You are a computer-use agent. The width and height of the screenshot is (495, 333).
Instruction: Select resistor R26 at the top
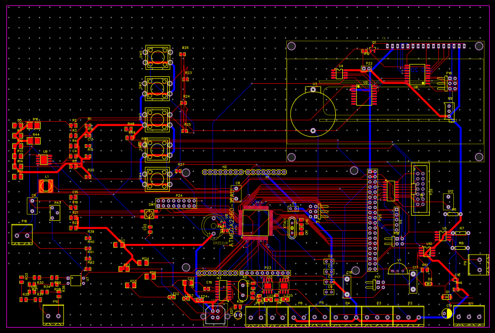183,53
